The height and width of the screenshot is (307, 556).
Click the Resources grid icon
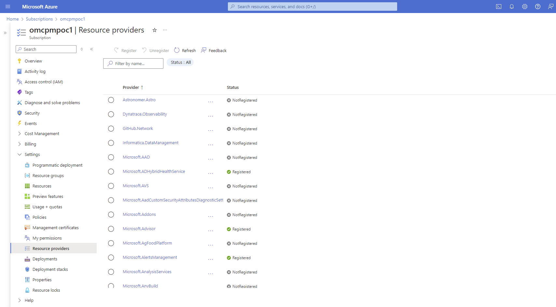[x=27, y=186]
